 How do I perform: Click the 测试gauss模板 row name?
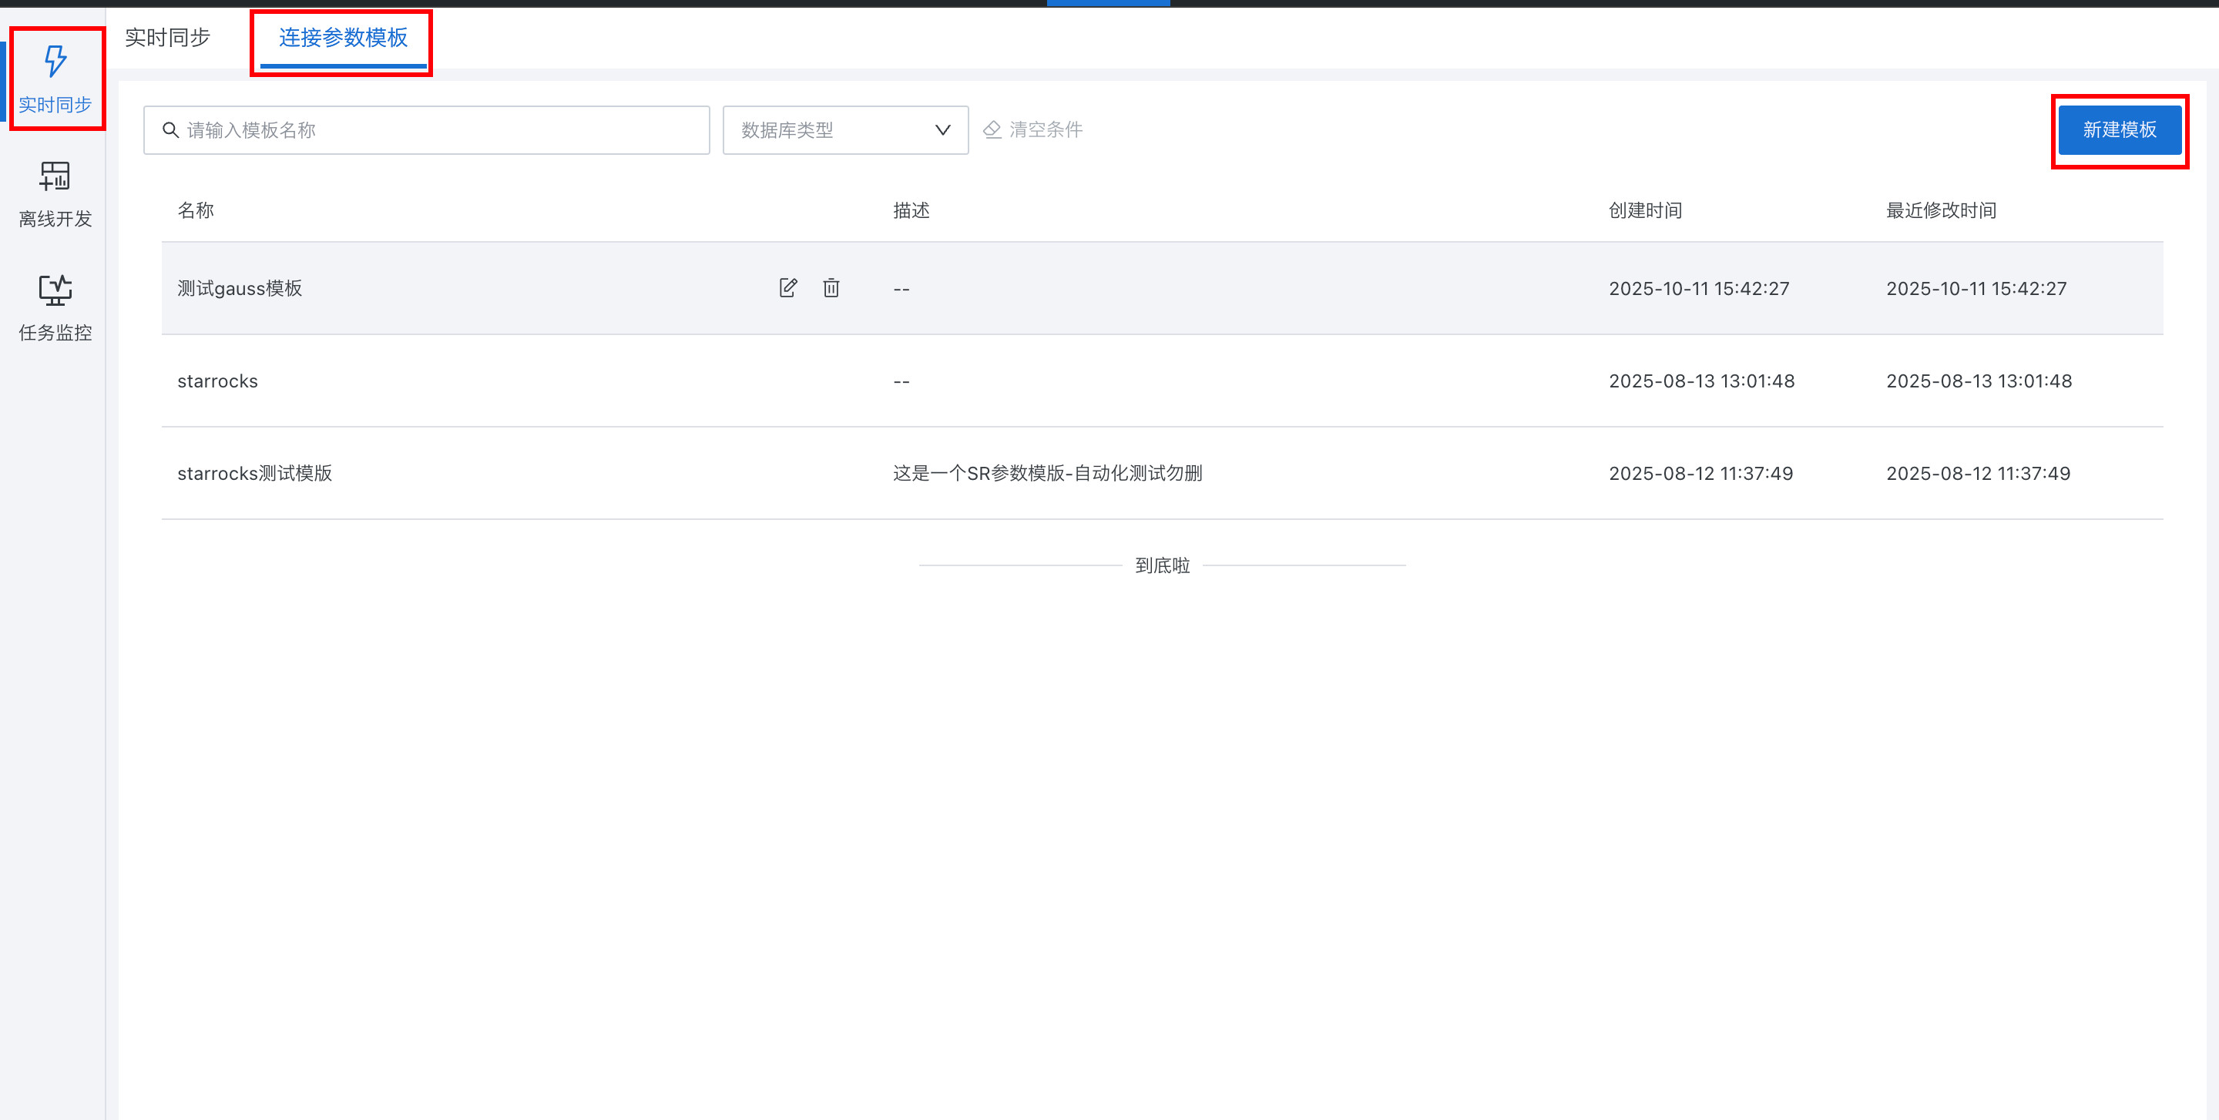click(240, 288)
